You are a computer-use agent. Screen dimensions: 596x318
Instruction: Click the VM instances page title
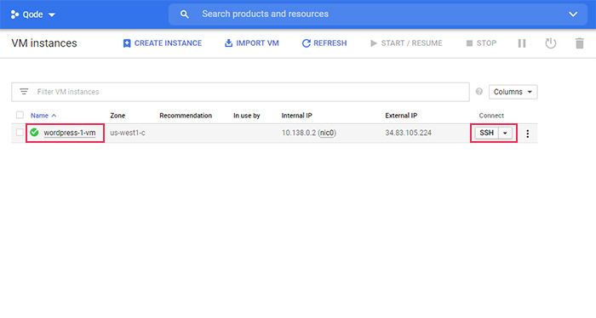tap(44, 43)
